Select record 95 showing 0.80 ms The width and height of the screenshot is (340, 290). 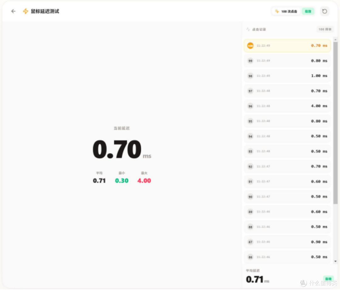287,121
